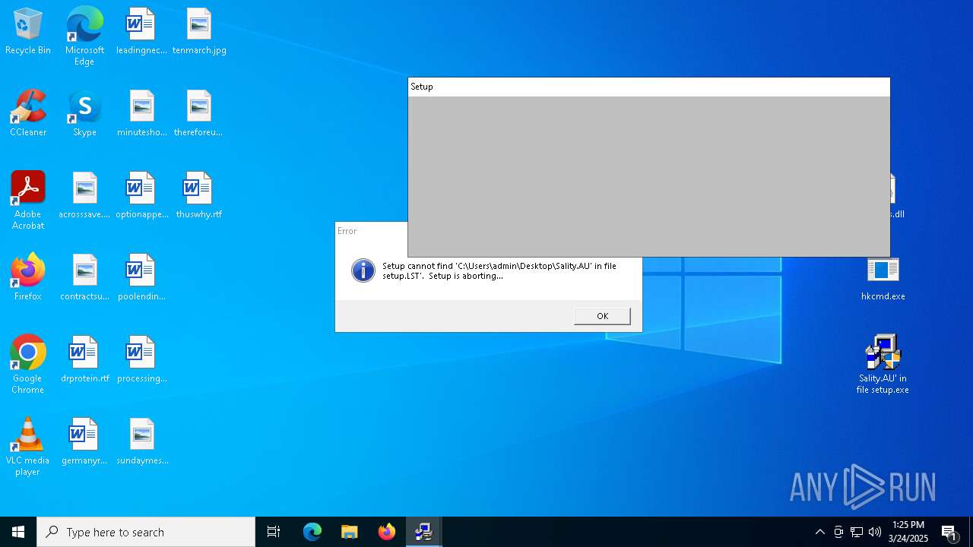Select the VLC media player shortcut
Viewport: 973px width, 547px height.
tap(28, 447)
